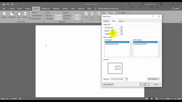182x102 pixels.
Task: Click the Tell me lightbulb icon
Action: [96, 8]
